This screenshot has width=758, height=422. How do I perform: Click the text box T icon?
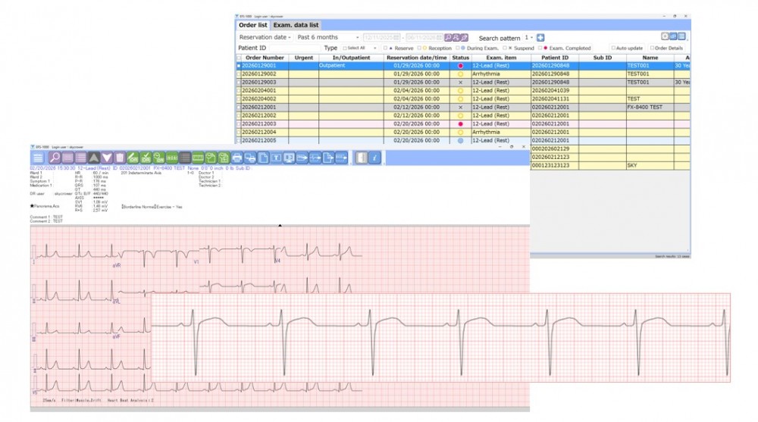coord(276,158)
